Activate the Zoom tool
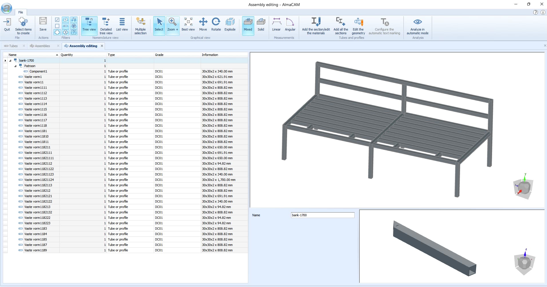Viewport: 547px width, 287px height. pos(172,26)
